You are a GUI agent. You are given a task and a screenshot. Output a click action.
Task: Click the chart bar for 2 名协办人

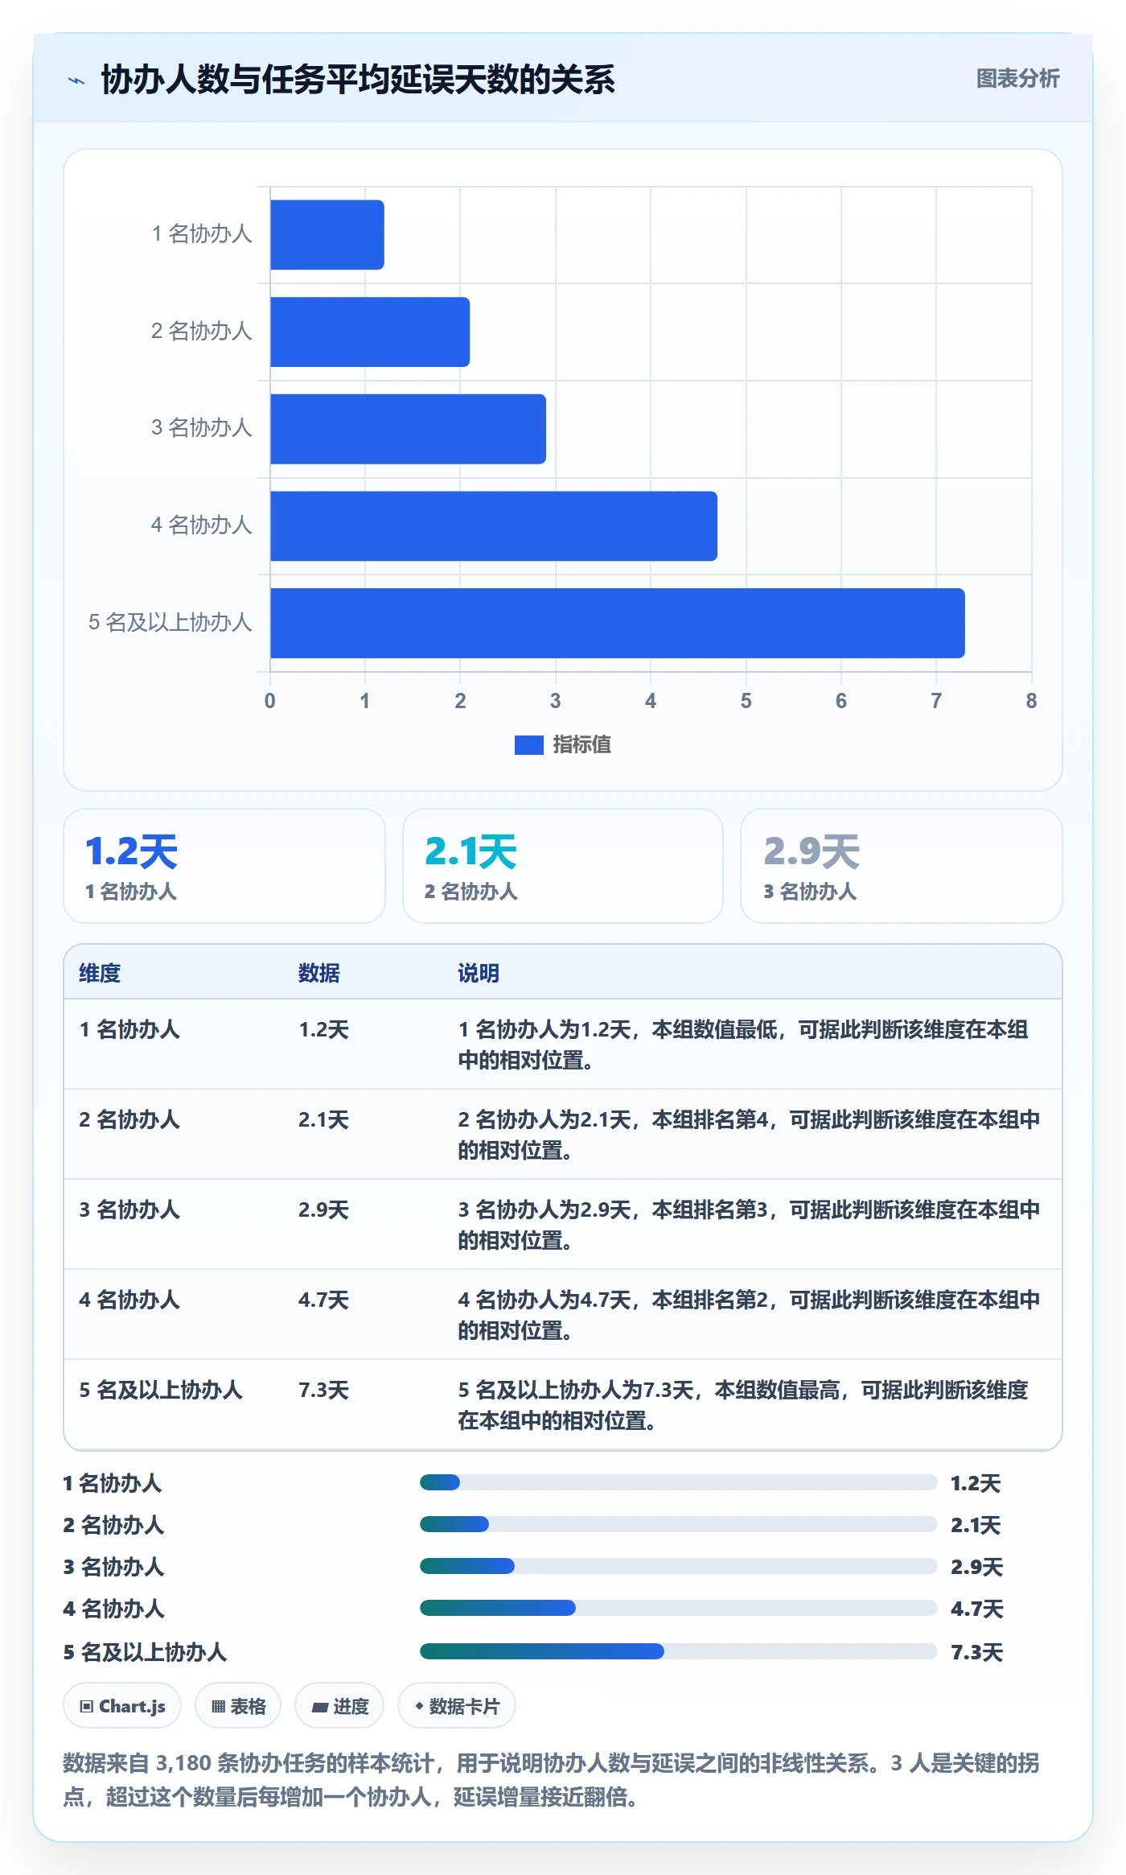370,332
